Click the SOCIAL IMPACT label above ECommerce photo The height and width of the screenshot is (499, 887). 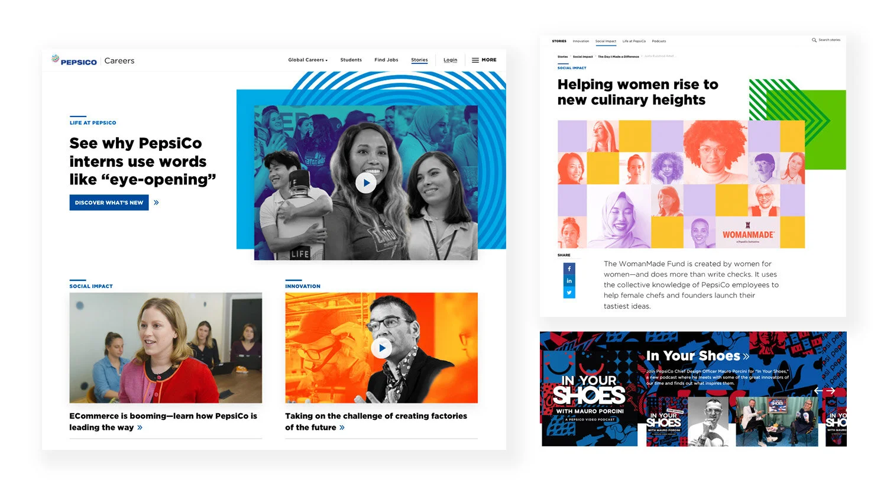tap(91, 286)
